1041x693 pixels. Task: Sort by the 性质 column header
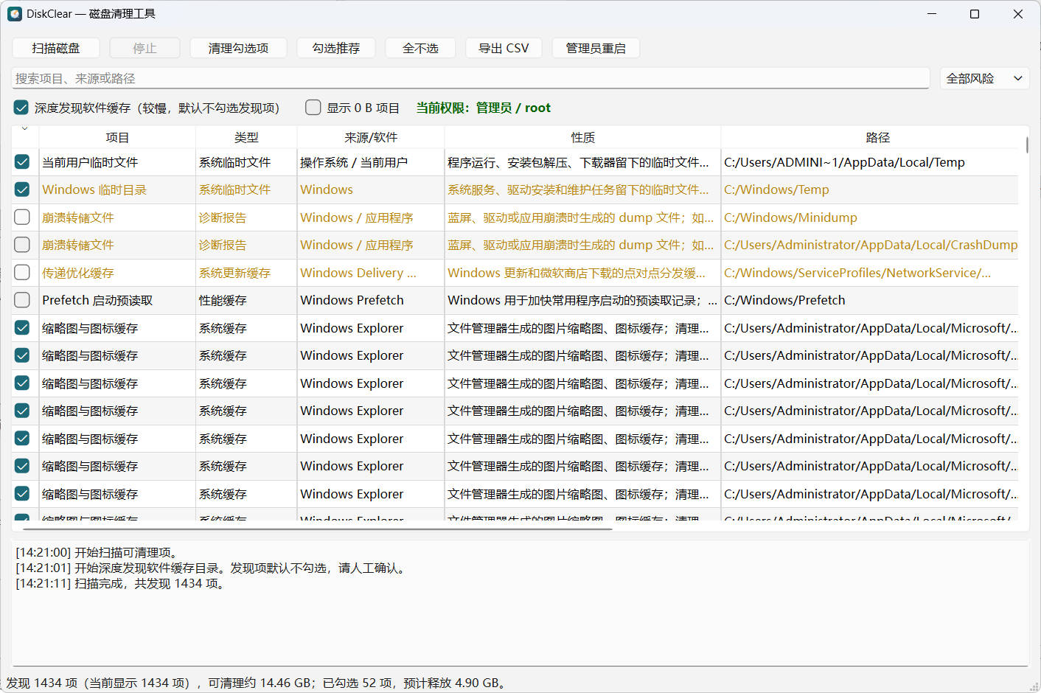point(582,137)
